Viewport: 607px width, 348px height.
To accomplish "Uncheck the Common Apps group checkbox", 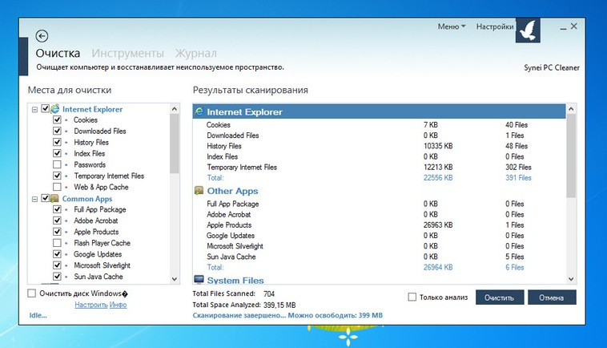I will [x=46, y=198].
